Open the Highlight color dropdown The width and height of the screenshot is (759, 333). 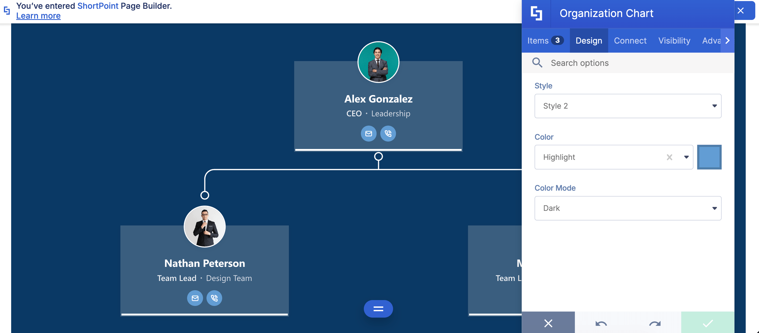(614, 157)
